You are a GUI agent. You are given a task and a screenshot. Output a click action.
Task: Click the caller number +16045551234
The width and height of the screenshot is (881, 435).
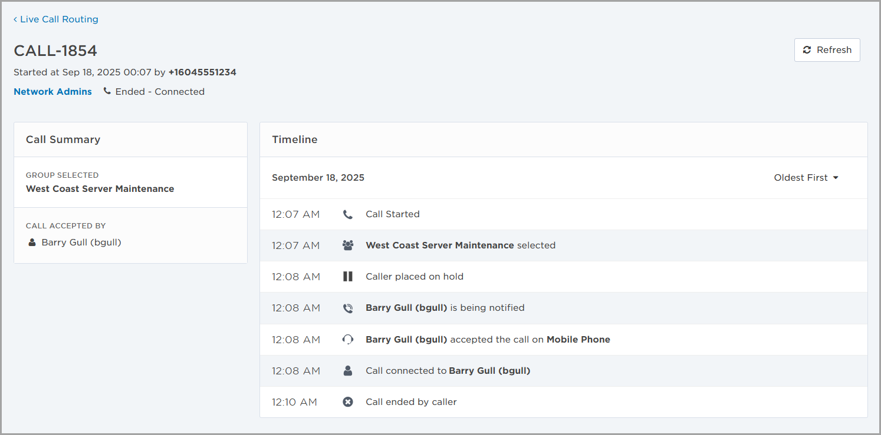[202, 72]
